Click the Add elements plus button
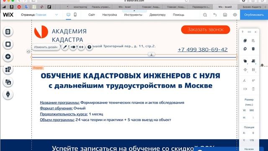The image size is (268, 151). tap(8, 57)
